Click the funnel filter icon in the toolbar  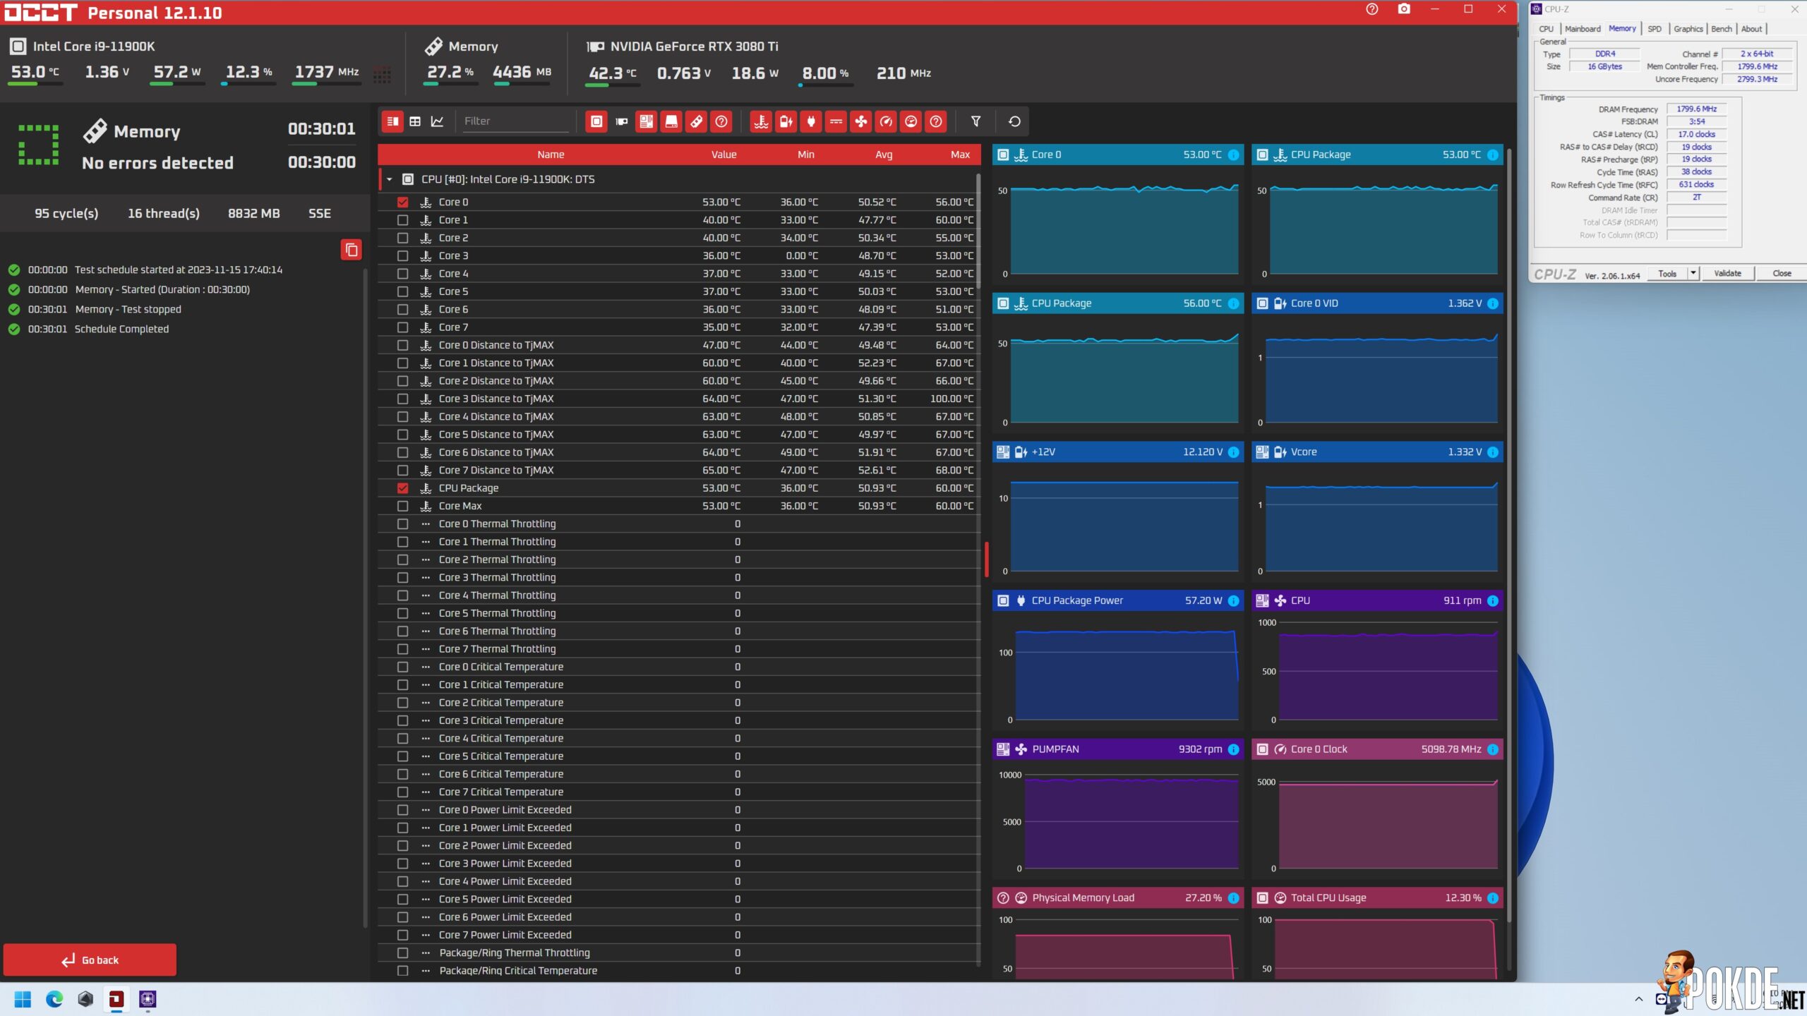975,121
